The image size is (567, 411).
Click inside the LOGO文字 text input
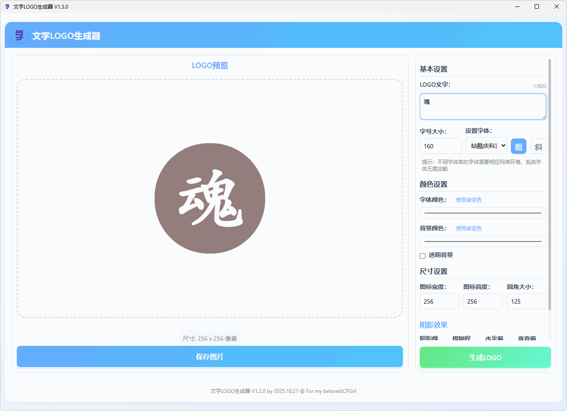(482, 106)
